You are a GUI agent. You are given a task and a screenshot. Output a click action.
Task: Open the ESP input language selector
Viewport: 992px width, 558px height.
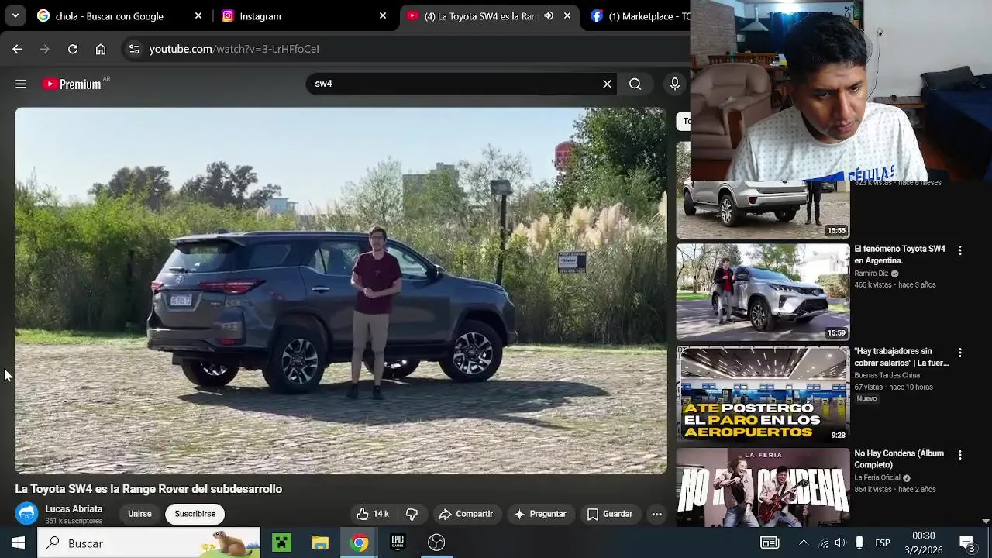[883, 542]
